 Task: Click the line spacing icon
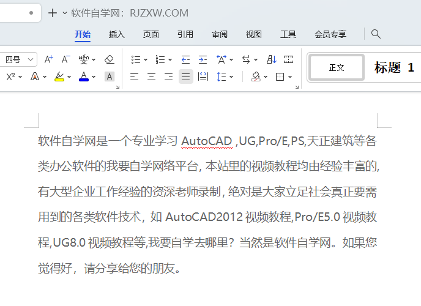(222, 76)
